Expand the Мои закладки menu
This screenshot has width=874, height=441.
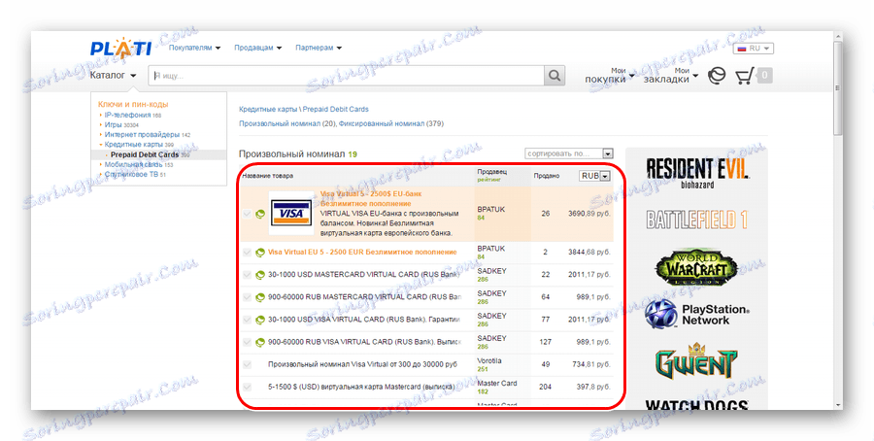pyautogui.click(x=670, y=75)
